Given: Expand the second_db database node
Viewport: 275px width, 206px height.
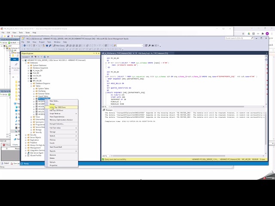Looking at the screenshot, I should pyautogui.click(x=28, y=76).
